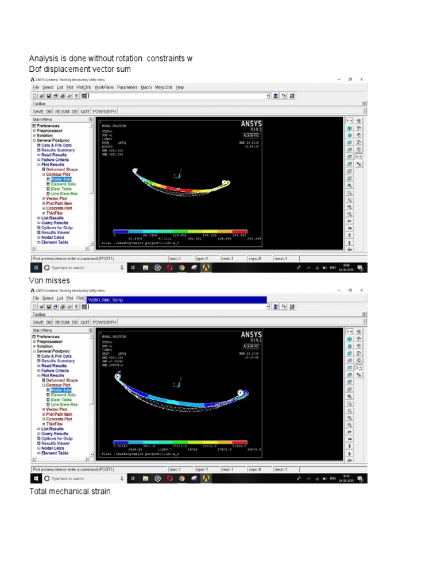Open file icon in lower von Mises window

41,307
